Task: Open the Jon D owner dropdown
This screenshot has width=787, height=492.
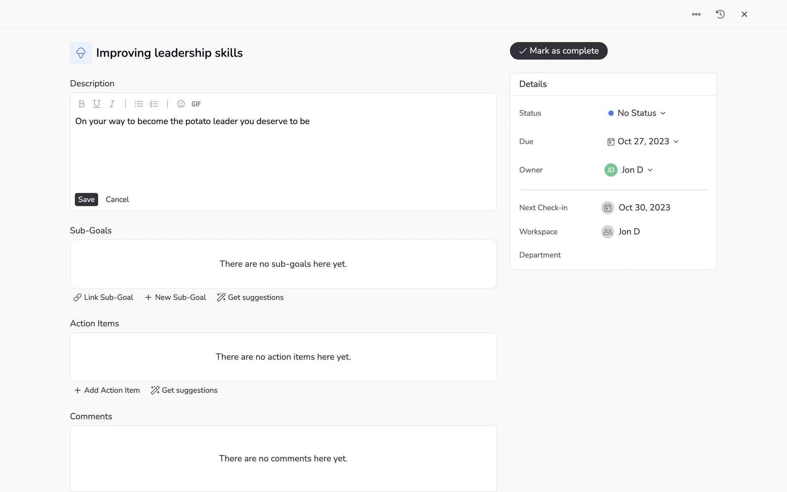Action: [x=629, y=170]
